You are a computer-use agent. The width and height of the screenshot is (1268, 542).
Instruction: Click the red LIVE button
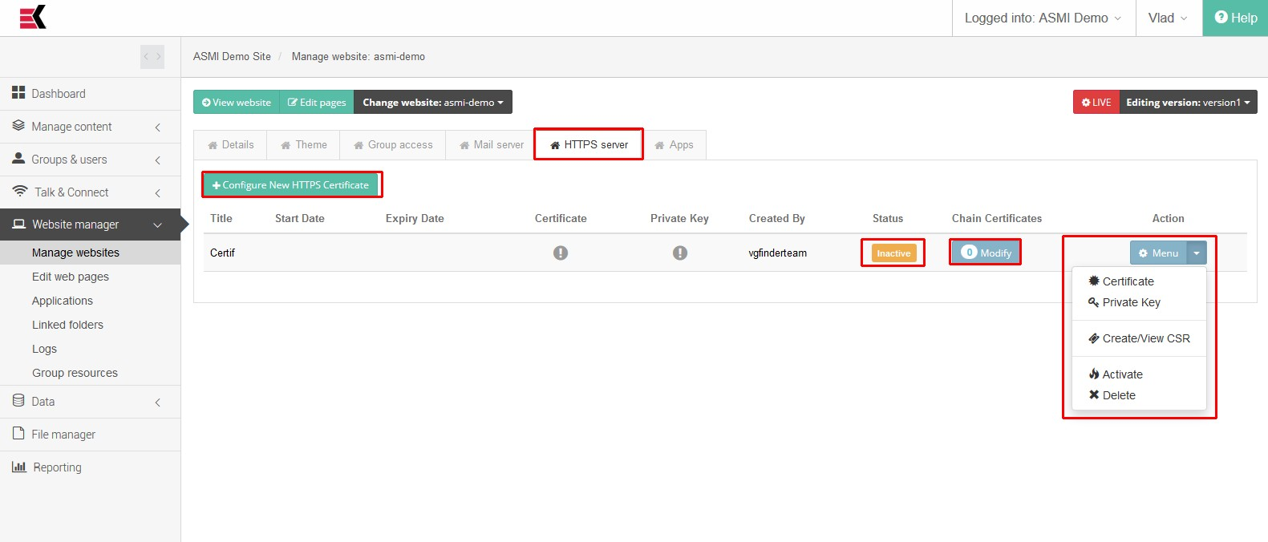pyautogui.click(x=1096, y=103)
